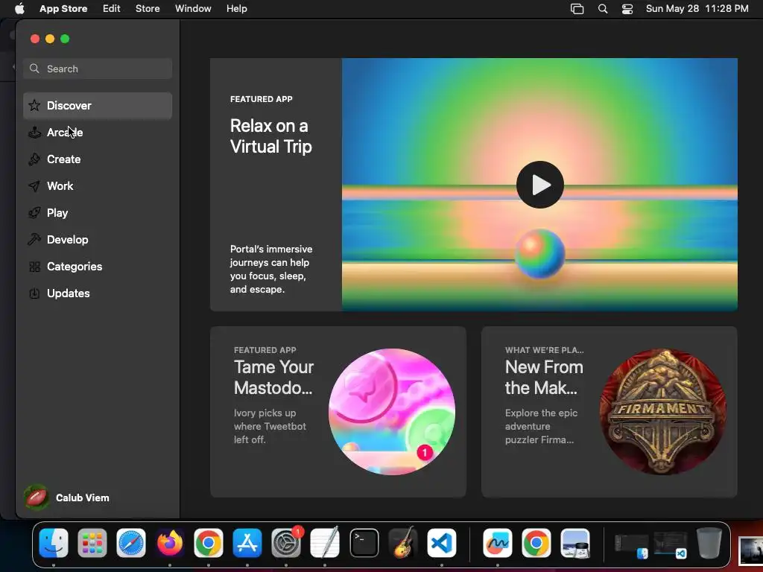Open Finder from the Dock
The height and width of the screenshot is (572, 763).
pyautogui.click(x=54, y=543)
